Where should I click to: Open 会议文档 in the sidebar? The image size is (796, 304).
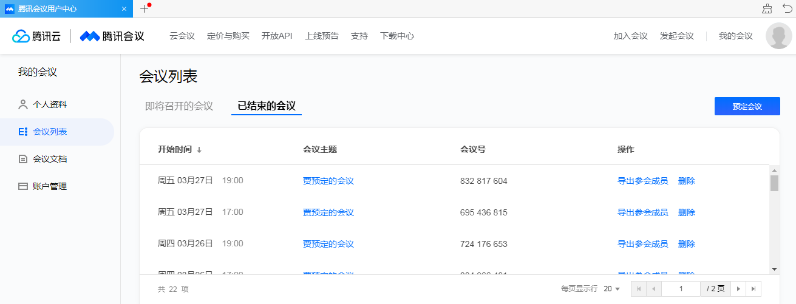tap(49, 159)
